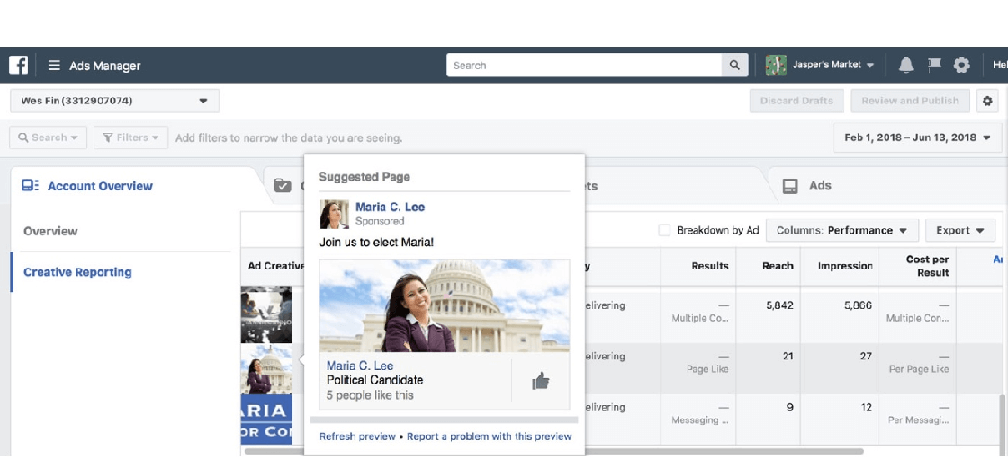Toggle the Breakdown by Ad checkbox
The height and width of the screenshot is (468, 1008).
point(664,230)
